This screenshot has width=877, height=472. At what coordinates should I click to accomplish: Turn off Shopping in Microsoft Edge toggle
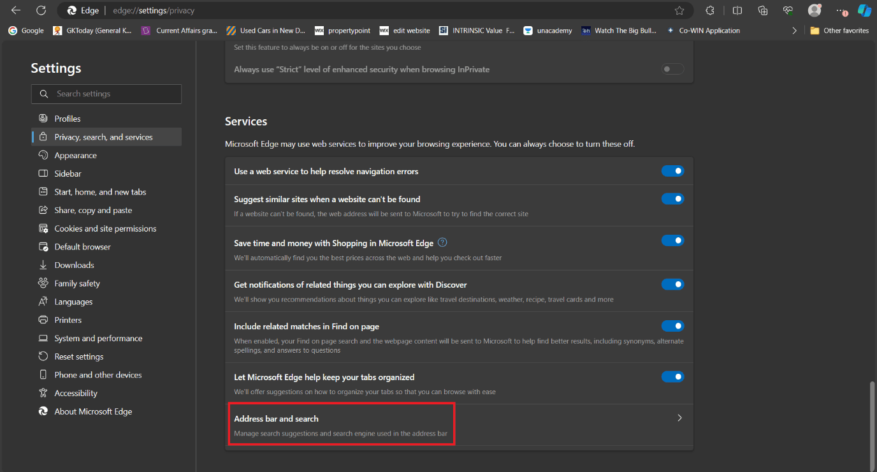coord(672,240)
